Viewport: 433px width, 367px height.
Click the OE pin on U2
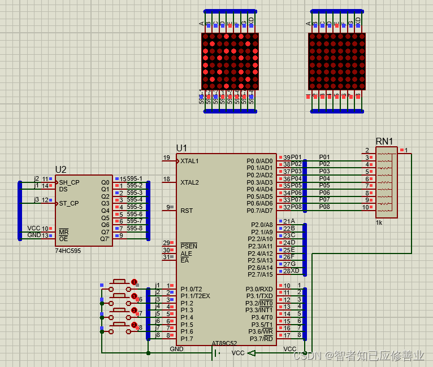[63, 239]
